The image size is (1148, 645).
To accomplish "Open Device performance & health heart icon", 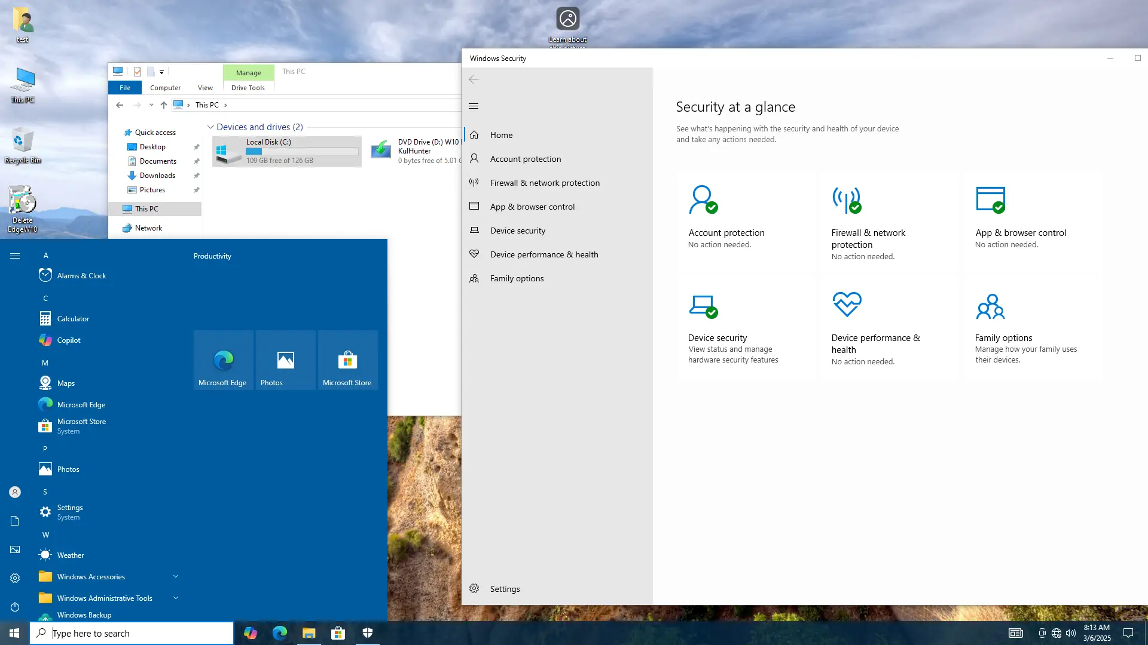I will (847, 305).
